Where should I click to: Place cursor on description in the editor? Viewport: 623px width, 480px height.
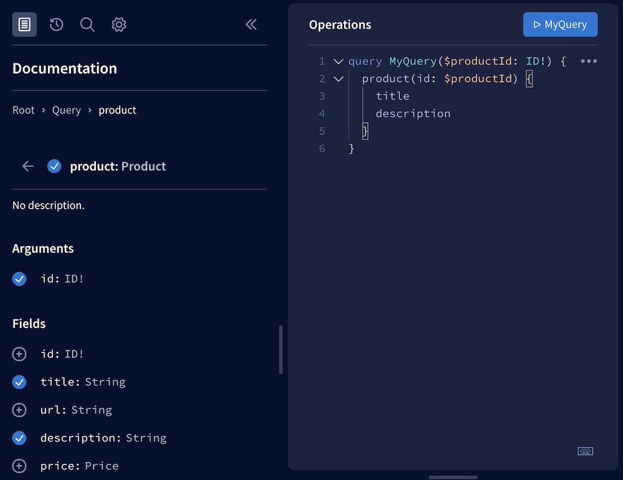coord(413,113)
